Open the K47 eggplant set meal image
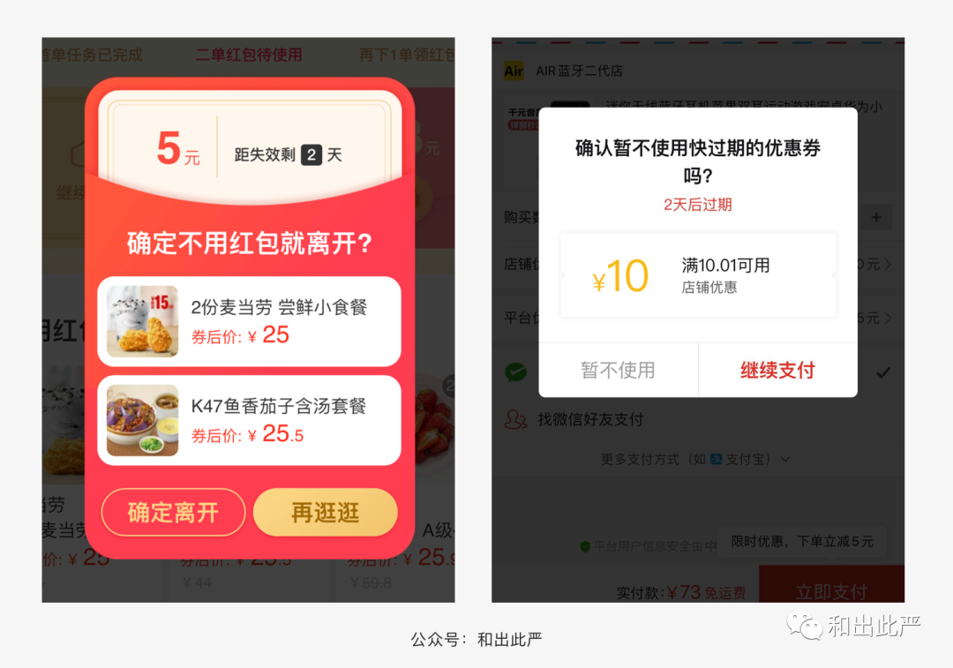Image resolution: width=953 pixels, height=668 pixels. pyautogui.click(x=142, y=420)
